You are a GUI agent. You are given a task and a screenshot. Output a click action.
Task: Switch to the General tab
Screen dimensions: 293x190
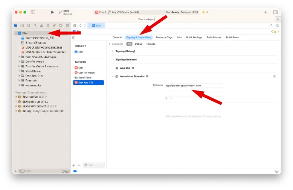click(x=117, y=38)
